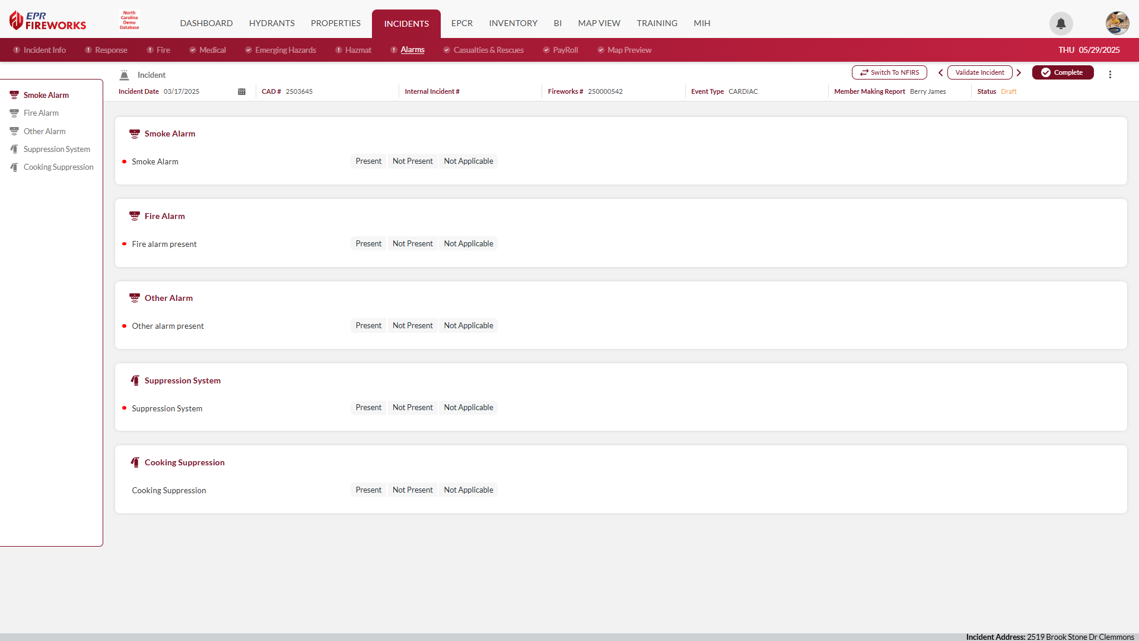Switch to Casualties & Rescues sub-tab
Screen dimensions: 1139x641
pos(488,50)
